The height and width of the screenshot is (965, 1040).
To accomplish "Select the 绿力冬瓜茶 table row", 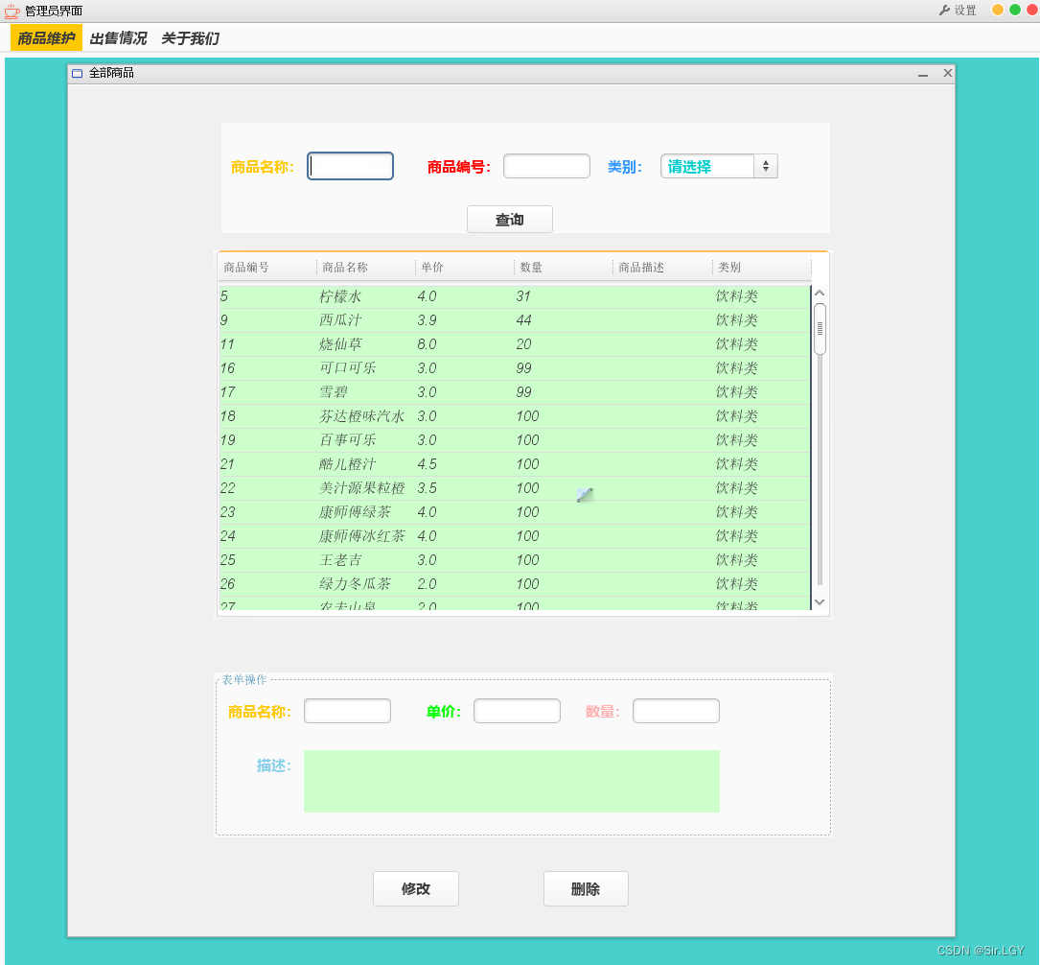I will tap(515, 583).
